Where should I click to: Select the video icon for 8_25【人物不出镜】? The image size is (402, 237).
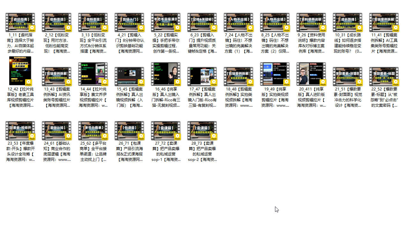click(275, 22)
